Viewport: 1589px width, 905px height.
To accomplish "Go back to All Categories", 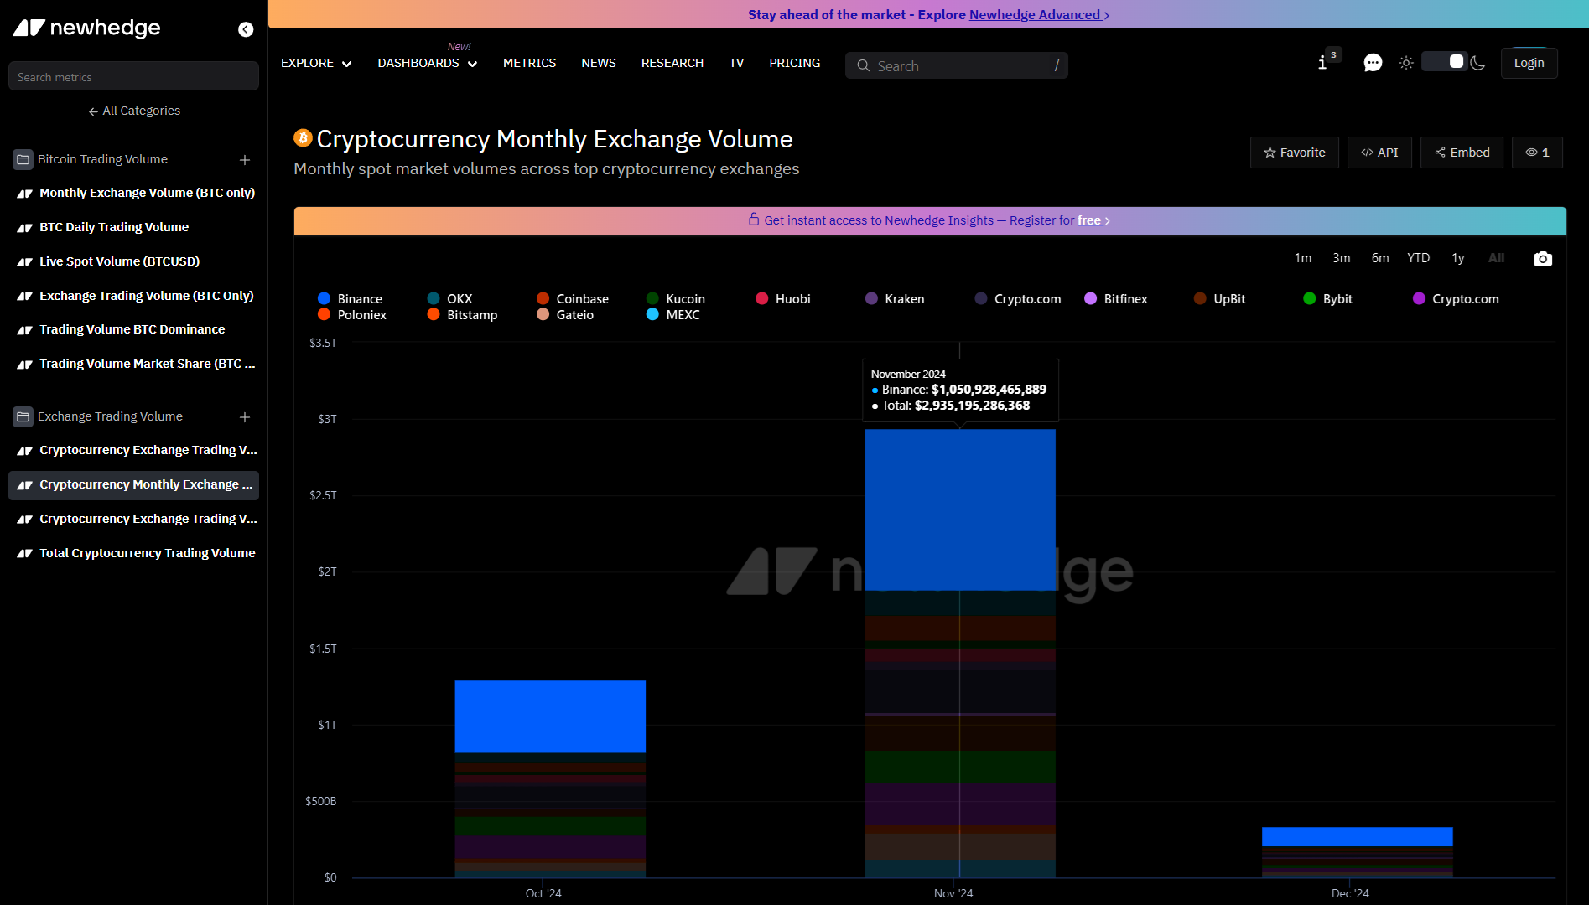I will point(134,111).
